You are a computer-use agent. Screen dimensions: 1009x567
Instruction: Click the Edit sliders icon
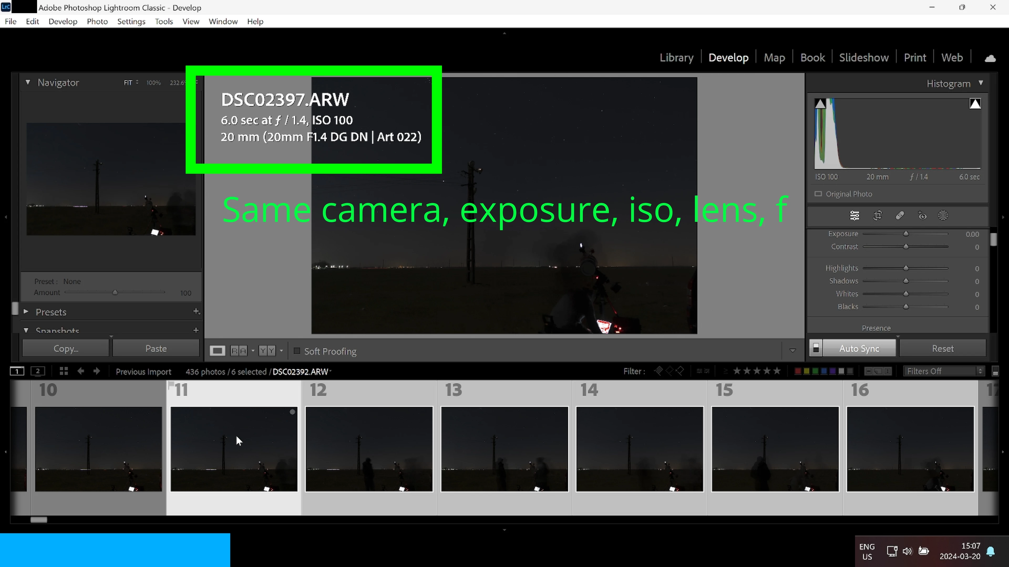(854, 216)
